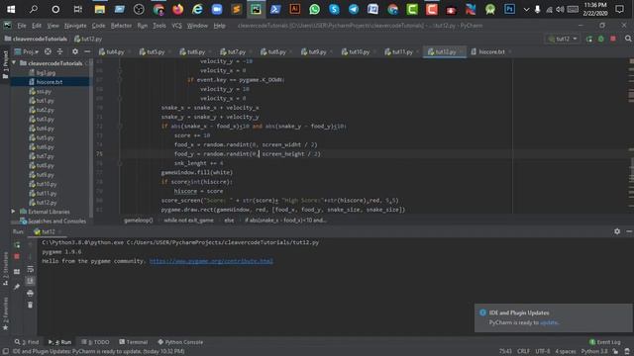Click the green Run button in toolbar
Image resolution: width=634 pixels, height=356 pixels.
click(x=589, y=39)
